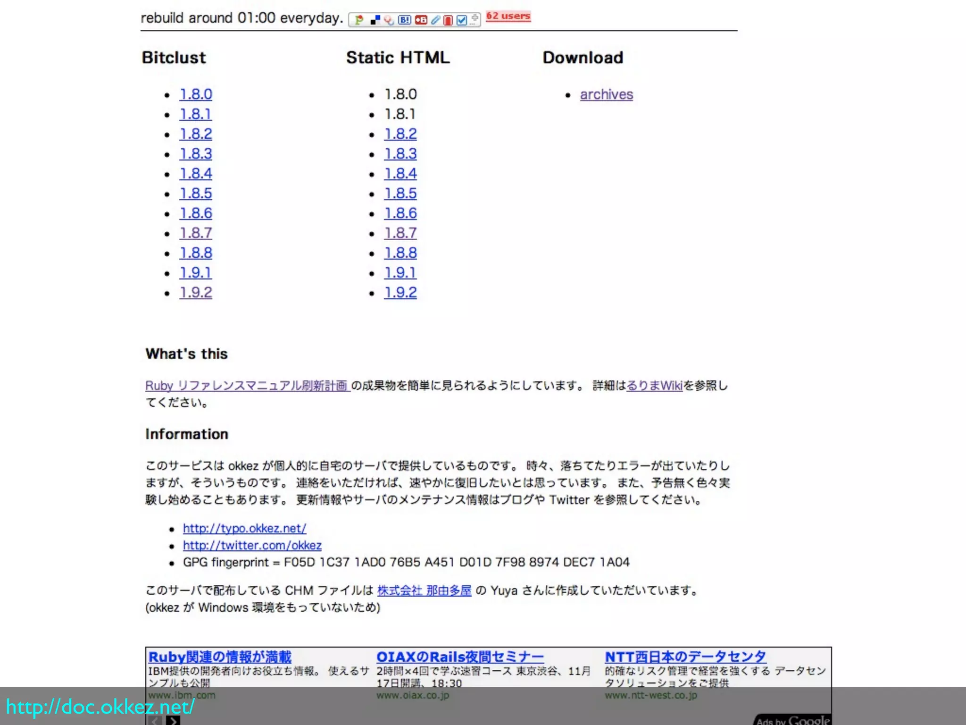Click the 'rebuild around 01:00 everyday.' text
This screenshot has width=966, height=725.
242,18
